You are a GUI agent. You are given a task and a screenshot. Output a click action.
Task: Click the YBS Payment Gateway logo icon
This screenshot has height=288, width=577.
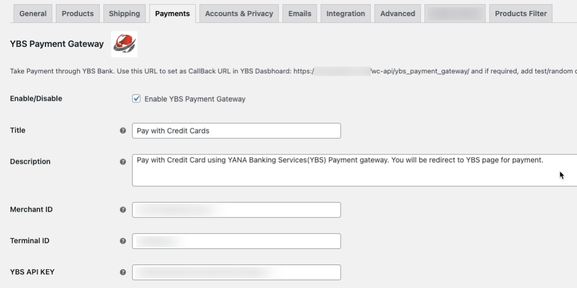[124, 44]
